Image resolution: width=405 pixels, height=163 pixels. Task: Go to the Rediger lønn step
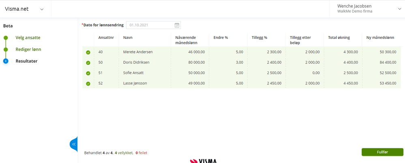[28, 49]
